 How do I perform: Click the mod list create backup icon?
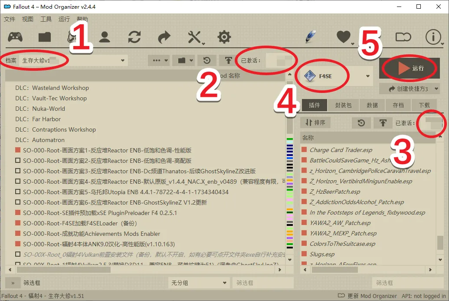[228, 60]
